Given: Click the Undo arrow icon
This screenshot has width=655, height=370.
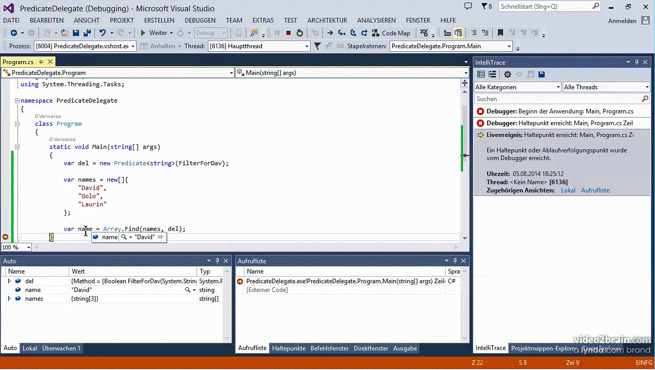Looking at the screenshot, I should [x=103, y=33].
